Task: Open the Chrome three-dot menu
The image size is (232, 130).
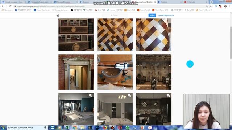Action: click(x=229, y=6)
